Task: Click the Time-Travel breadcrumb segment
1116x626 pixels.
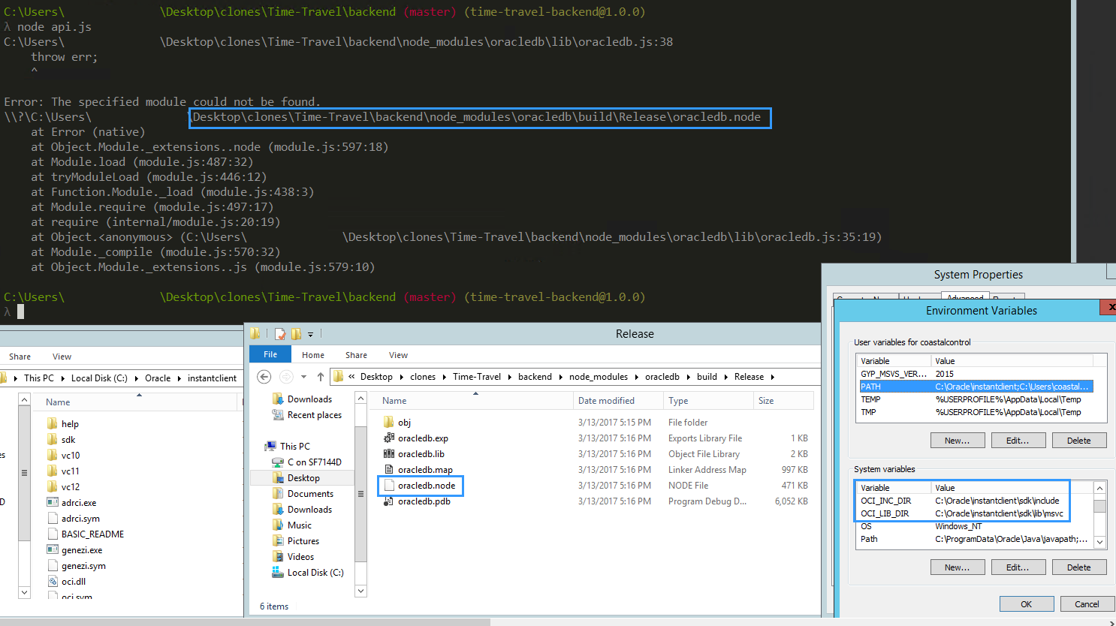Action: 476,377
